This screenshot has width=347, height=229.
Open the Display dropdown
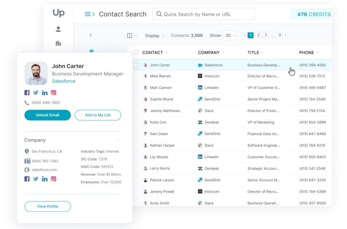(154, 36)
